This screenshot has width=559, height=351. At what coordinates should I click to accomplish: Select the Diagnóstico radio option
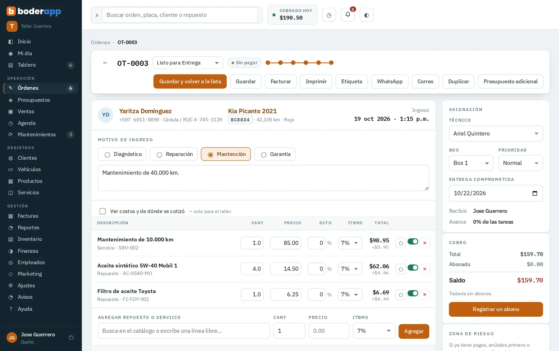click(122, 154)
